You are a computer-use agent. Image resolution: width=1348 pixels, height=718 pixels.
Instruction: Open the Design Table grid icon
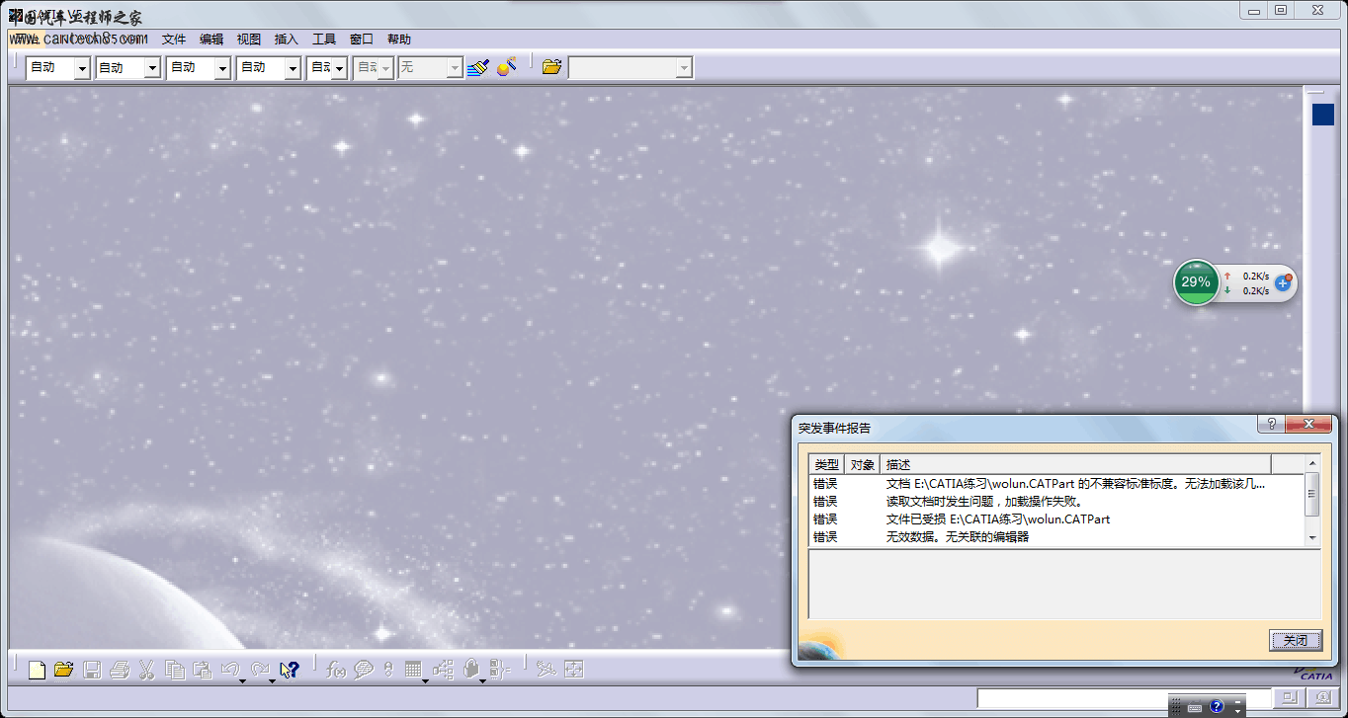(x=413, y=669)
